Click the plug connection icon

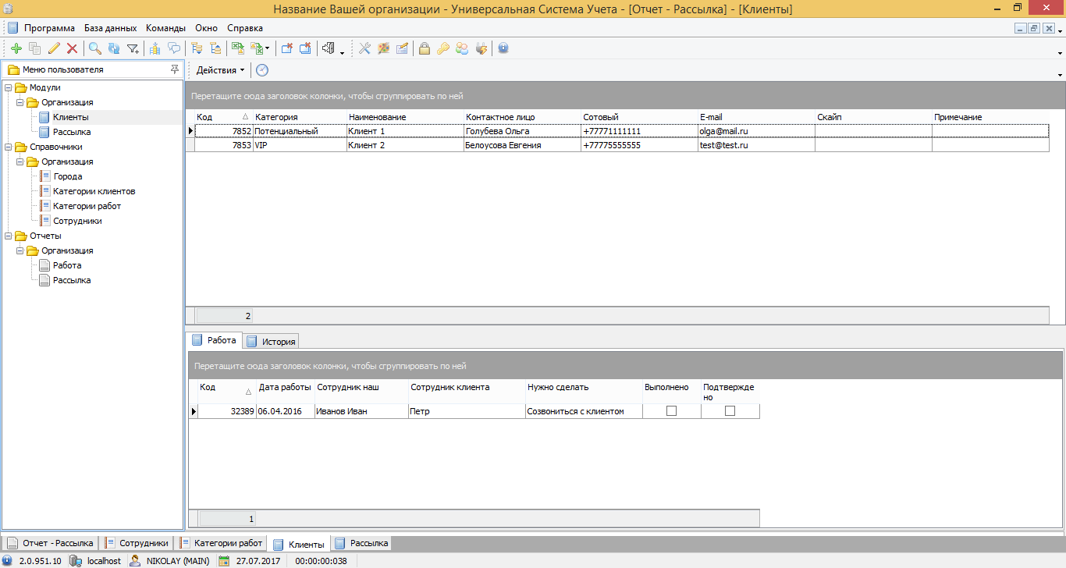pos(481,48)
